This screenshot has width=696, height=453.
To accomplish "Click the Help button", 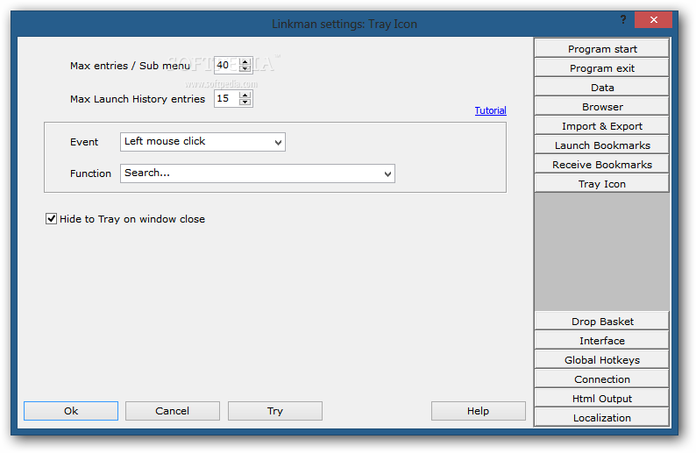I will pos(478,411).
